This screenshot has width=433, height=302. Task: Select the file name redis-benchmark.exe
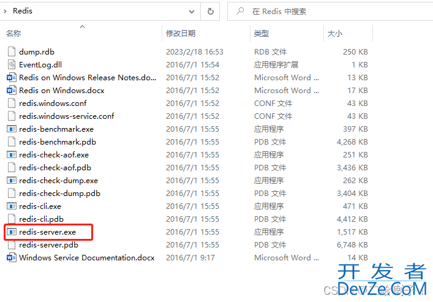pyautogui.click(x=56, y=129)
